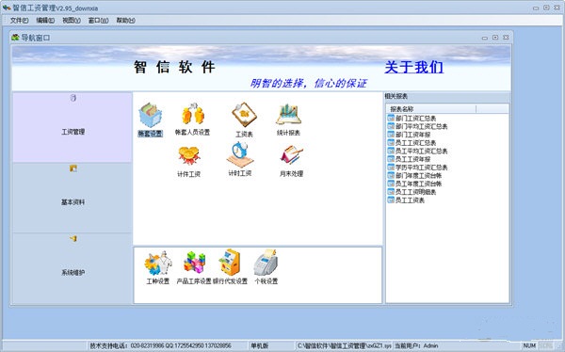The height and width of the screenshot is (352, 565).
Task: Close the 导航窗口 inner window
Action: click(506, 37)
